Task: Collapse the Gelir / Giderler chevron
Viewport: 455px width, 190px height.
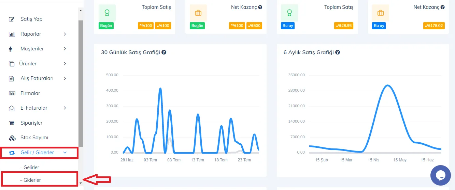Action: pos(65,153)
